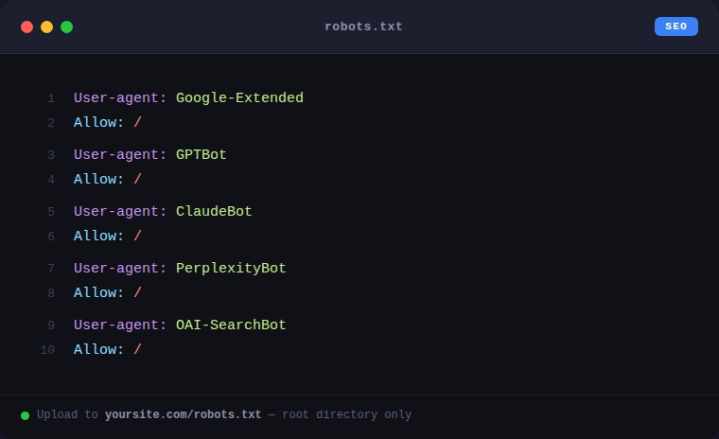Select the OAI-SearchBot user-agent value
The width and height of the screenshot is (719, 439).
pos(231,325)
